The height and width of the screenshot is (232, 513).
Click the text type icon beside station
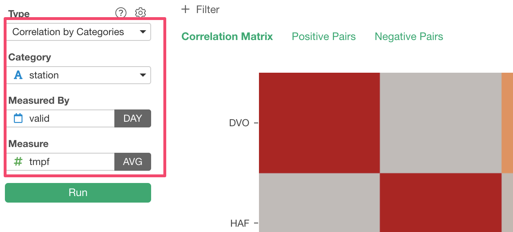point(18,75)
